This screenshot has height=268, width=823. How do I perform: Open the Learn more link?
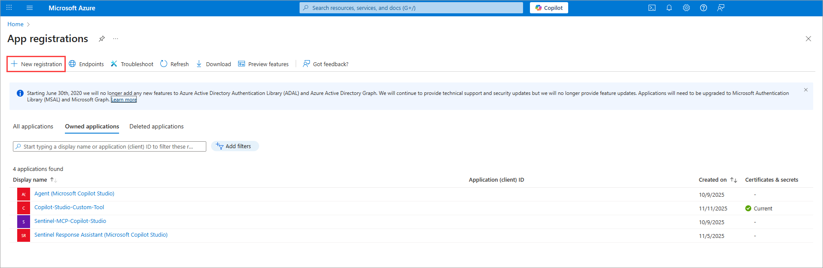pyautogui.click(x=124, y=100)
